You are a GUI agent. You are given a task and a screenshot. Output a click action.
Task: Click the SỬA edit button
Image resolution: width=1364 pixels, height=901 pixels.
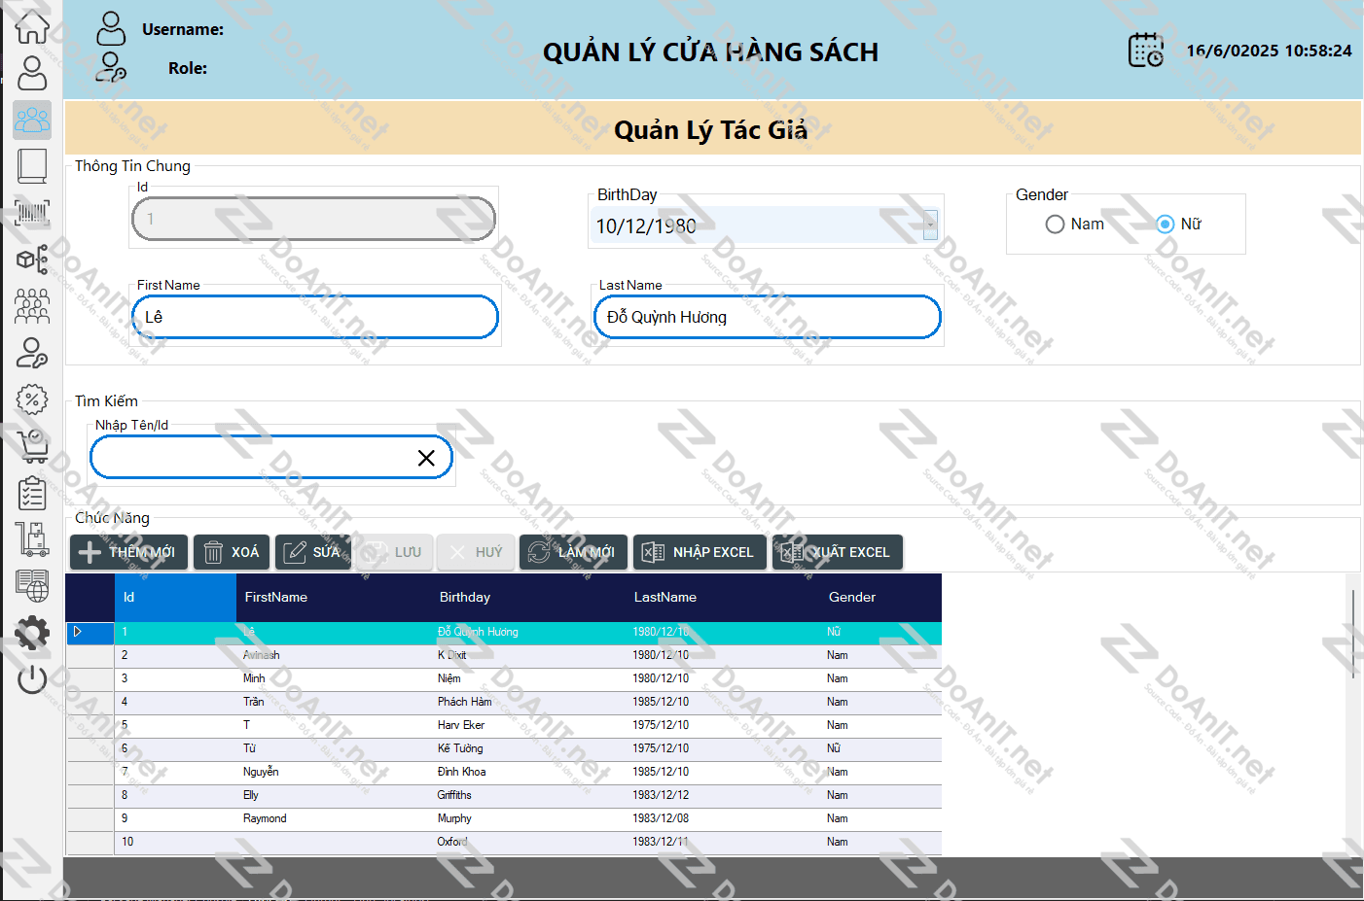click(x=313, y=552)
